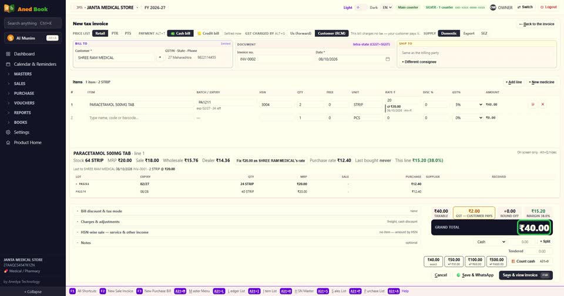Expand the Notes section

[247, 243]
